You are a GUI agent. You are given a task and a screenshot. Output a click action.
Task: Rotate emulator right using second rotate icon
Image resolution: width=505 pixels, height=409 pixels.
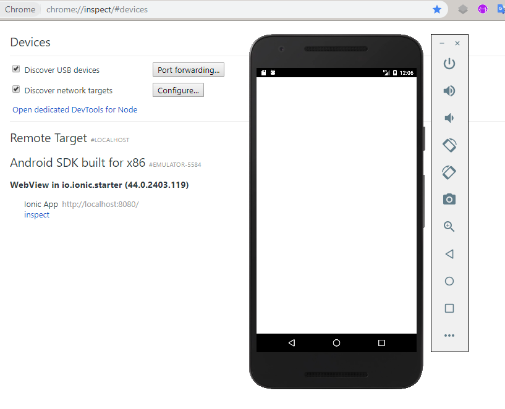click(449, 172)
